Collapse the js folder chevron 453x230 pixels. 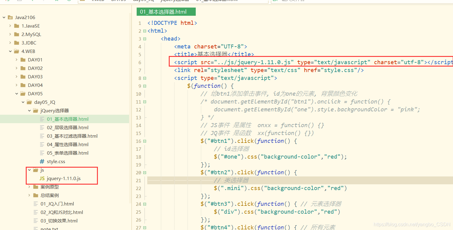coord(29,170)
